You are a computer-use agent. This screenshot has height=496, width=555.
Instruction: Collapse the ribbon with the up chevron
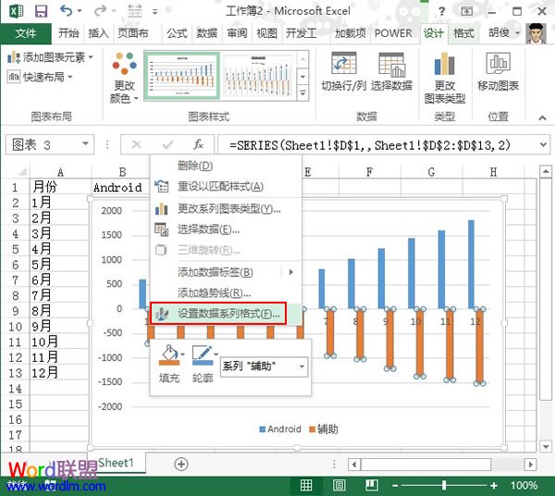(x=542, y=118)
